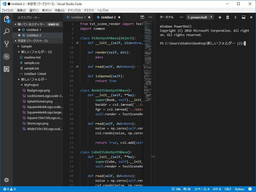256x192 pixels.
Task: Open the 編集(E) menu
Action: pyautogui.click(x=21, y=10)
